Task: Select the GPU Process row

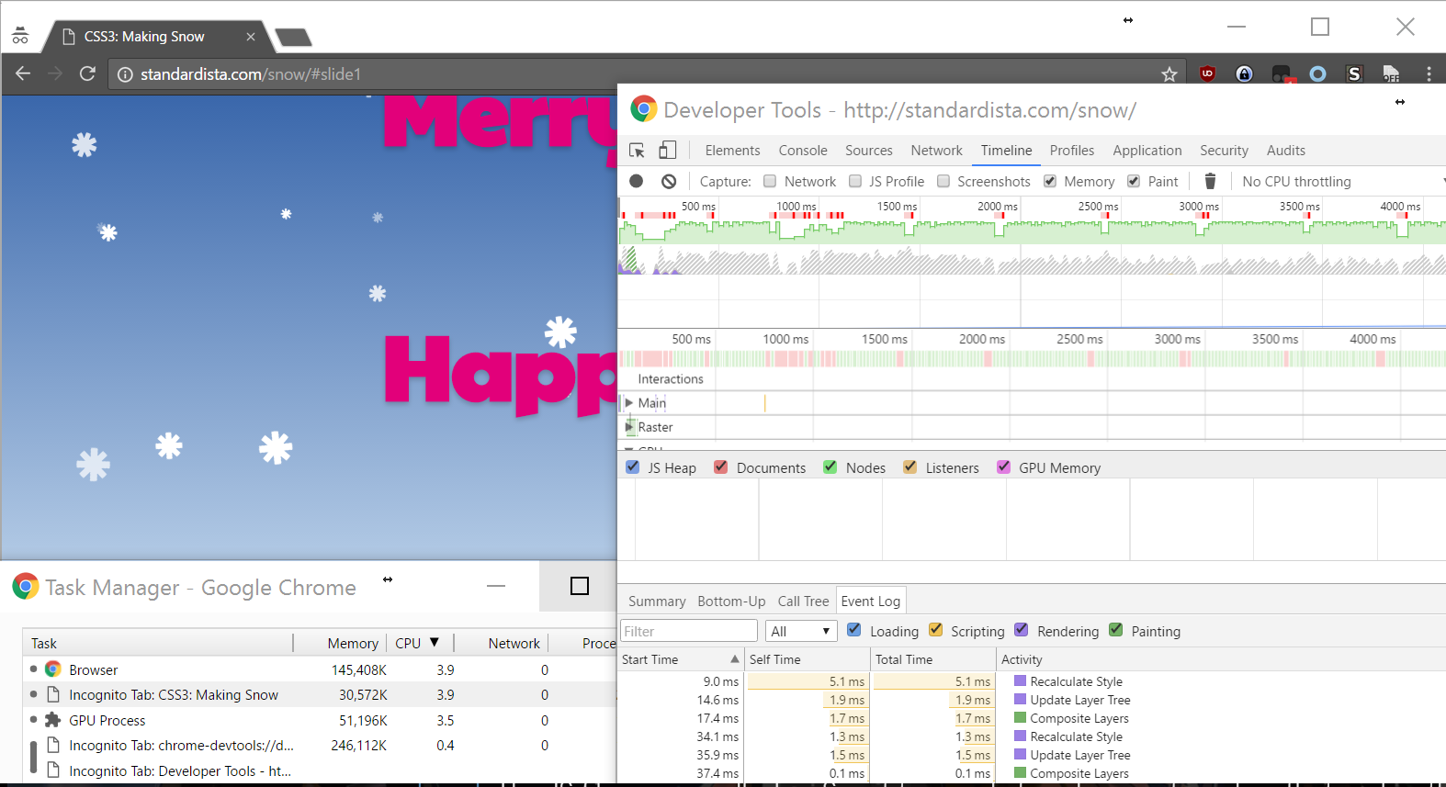Action: coord(318,720)
